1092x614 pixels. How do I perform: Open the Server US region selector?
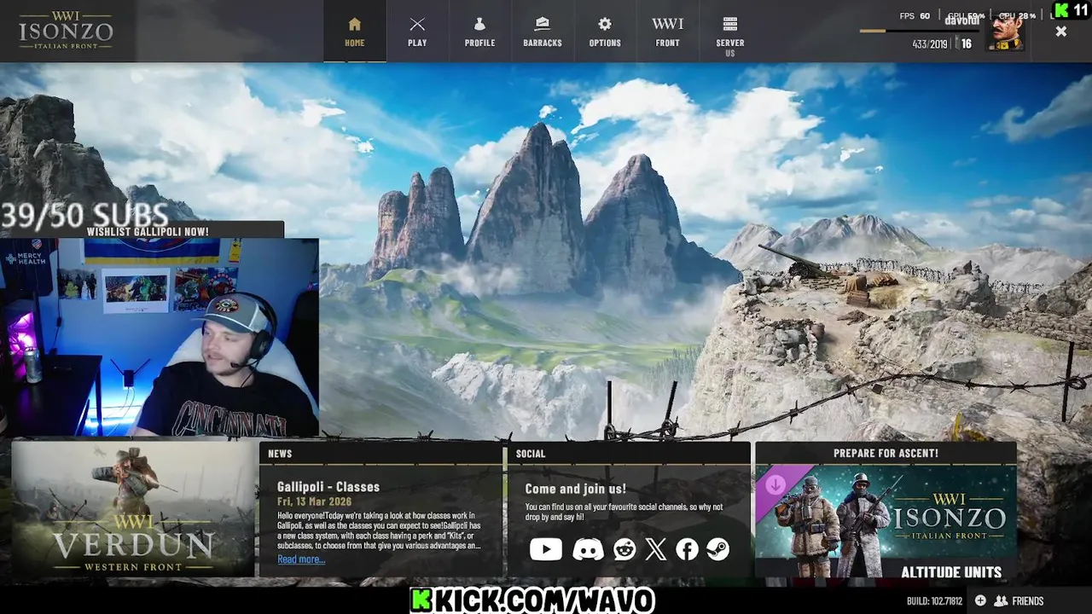click(x=730, y=35)
